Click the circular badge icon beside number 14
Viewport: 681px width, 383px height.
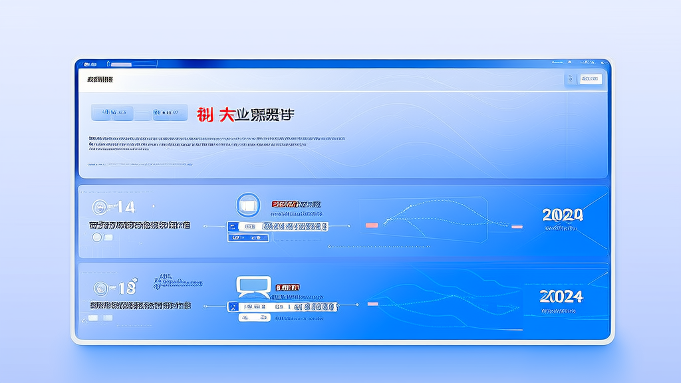tap(100, 207)
